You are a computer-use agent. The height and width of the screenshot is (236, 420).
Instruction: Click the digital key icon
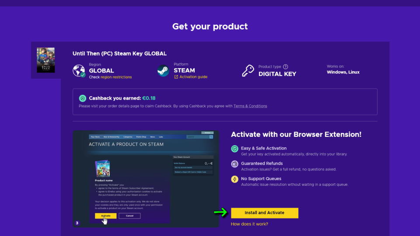click(248, 71)
